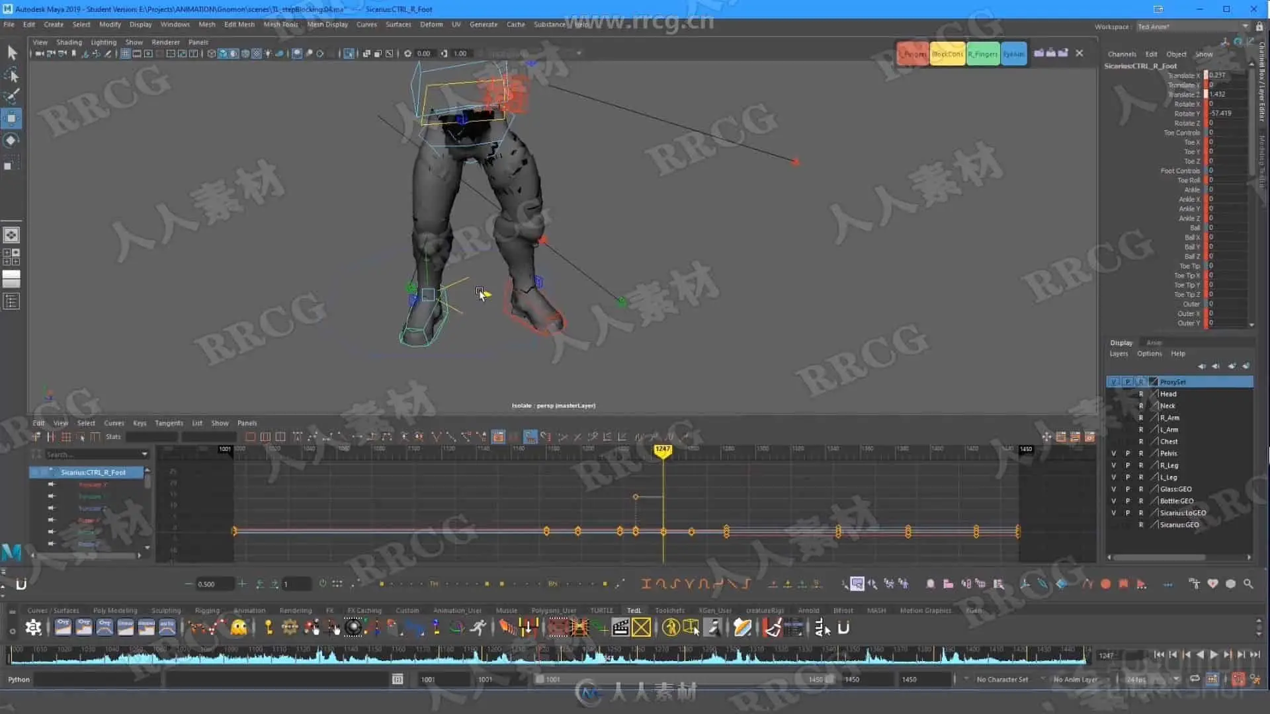Open the Renderer viewport menu
This screenshot has width=1270, height=714.
(x=165, y=42)
